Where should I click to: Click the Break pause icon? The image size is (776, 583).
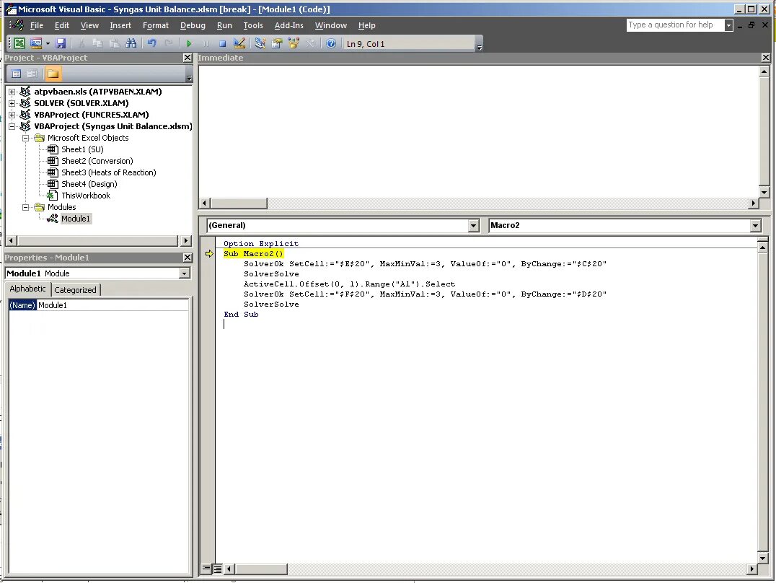point(206,43)
